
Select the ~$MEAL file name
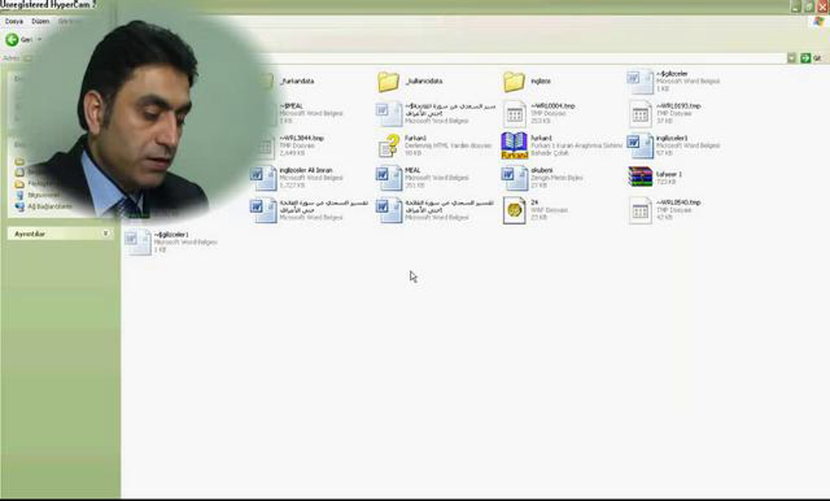(291, 106)
